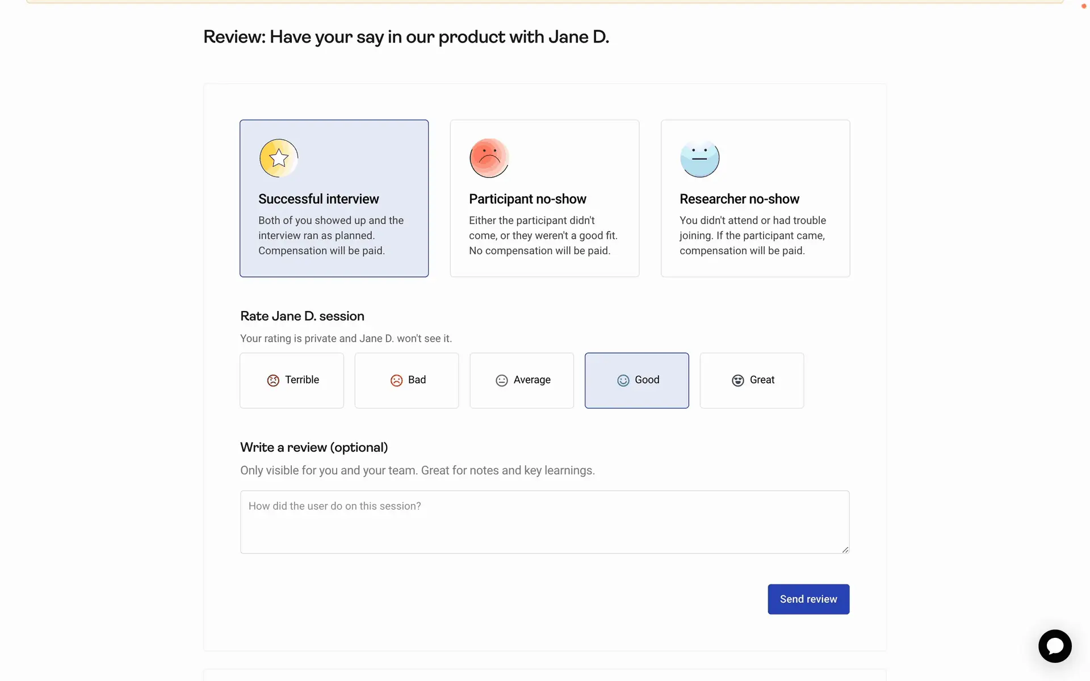Click the Average neutral face emoji
This screenshot has height=681, width=1090.
(501, 380)
